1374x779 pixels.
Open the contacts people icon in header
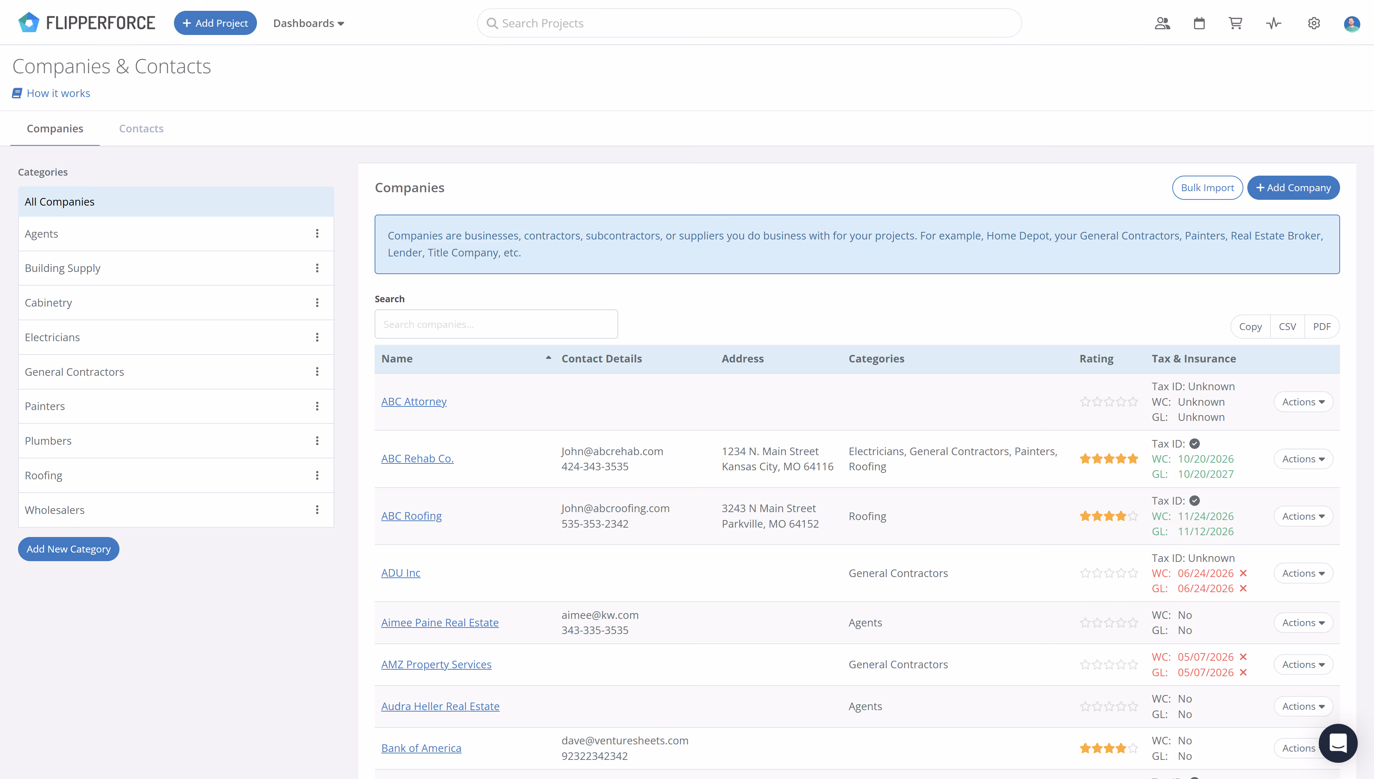tap(1162, 23)
